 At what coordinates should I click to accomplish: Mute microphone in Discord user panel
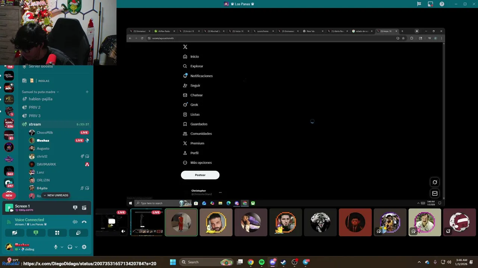(x=56, y=247)
